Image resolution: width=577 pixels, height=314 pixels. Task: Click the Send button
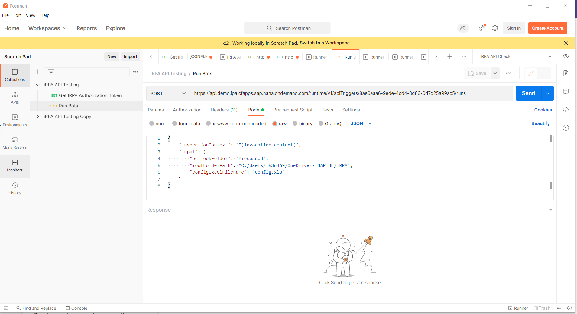click(528, 93)
